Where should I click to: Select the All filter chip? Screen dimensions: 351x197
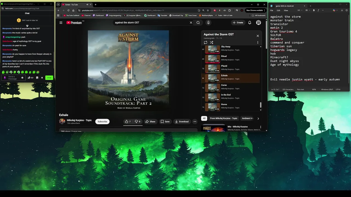(x=204, y=118)
